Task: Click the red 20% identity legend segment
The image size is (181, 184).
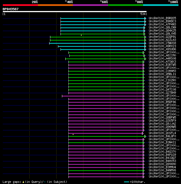Action: [x=20, y=5]
